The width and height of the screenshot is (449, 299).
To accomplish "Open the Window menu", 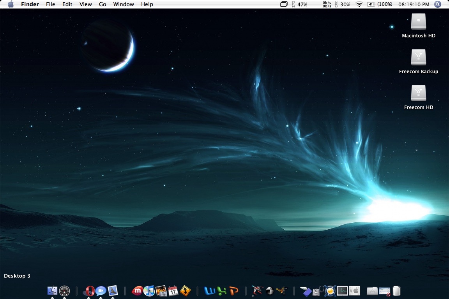I will point(124,4).
